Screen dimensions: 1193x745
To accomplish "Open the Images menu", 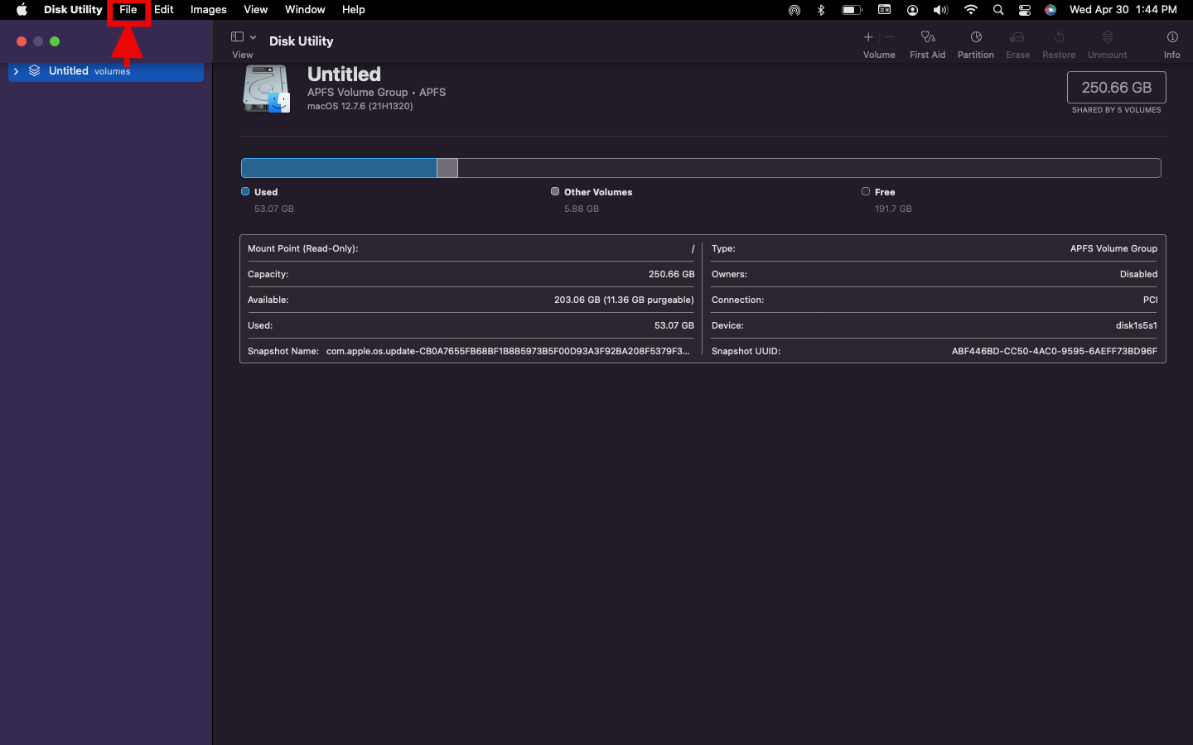I will coord(208,10).
